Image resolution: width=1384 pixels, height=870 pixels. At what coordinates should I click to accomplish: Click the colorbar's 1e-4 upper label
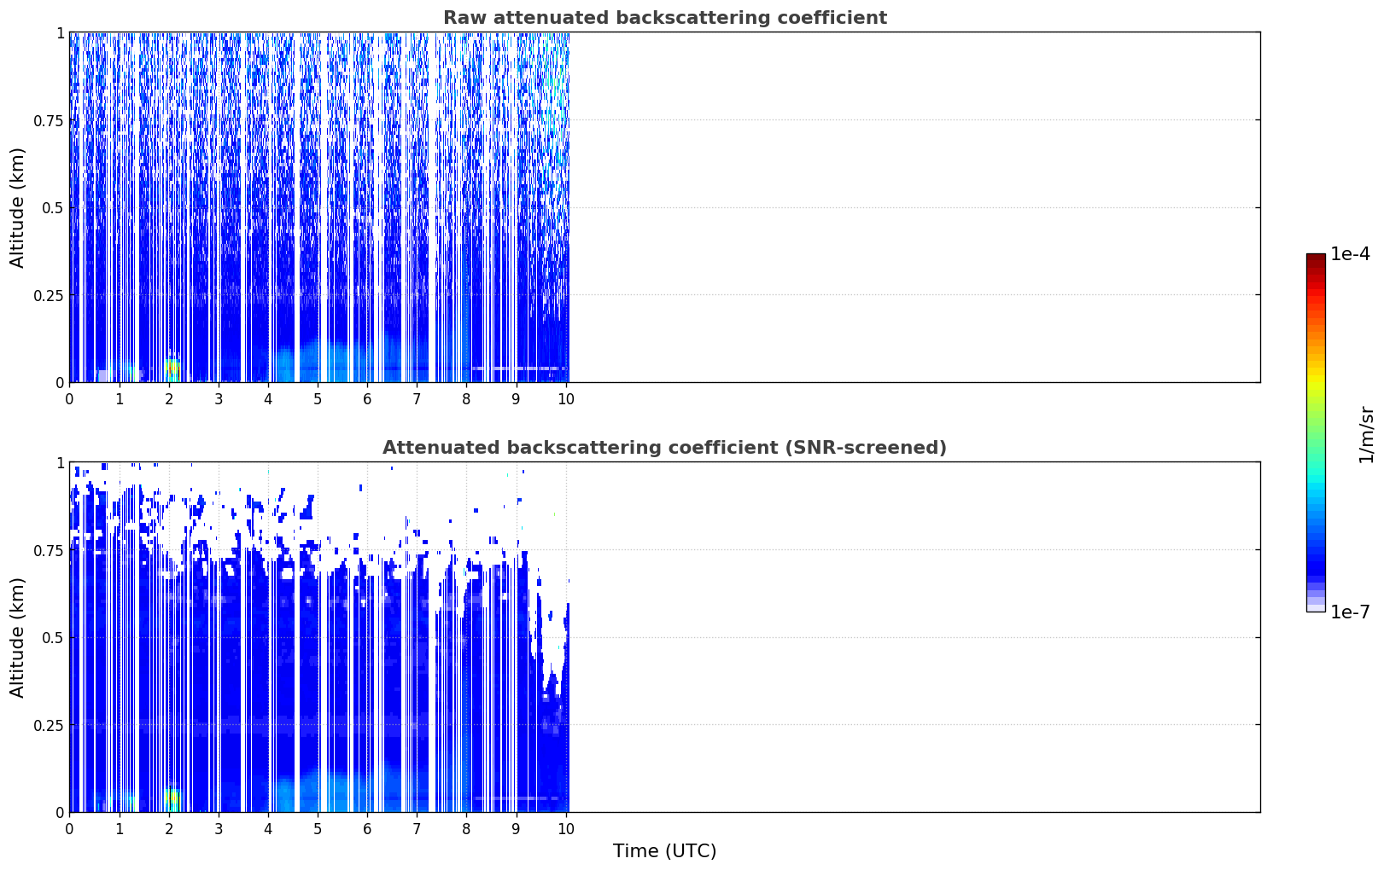[1350, 254]
